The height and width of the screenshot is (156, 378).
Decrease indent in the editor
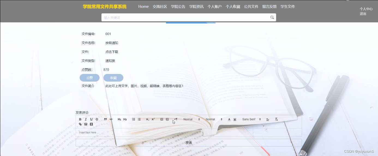[x=162, y=119]
